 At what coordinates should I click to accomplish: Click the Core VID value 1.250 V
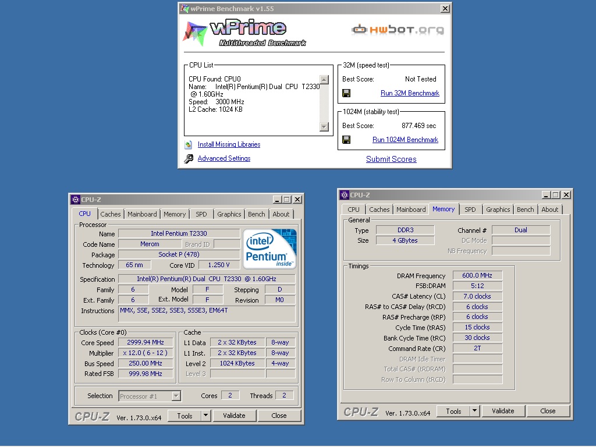point(219,265)
